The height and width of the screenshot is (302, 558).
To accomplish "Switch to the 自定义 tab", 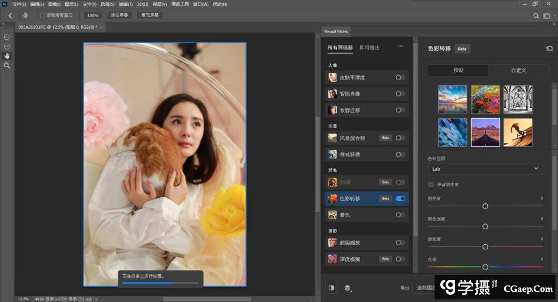I will [518, 70].
